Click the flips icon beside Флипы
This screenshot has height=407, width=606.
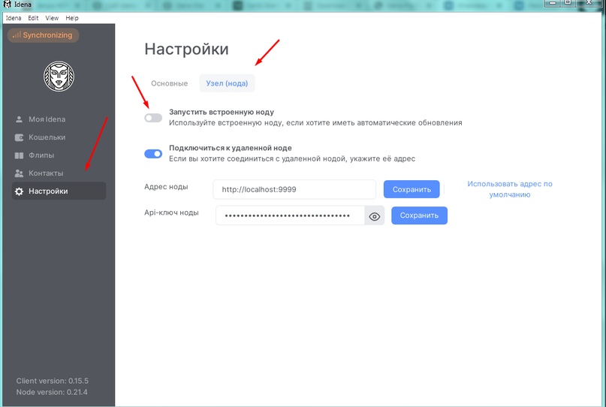[19, 155]
